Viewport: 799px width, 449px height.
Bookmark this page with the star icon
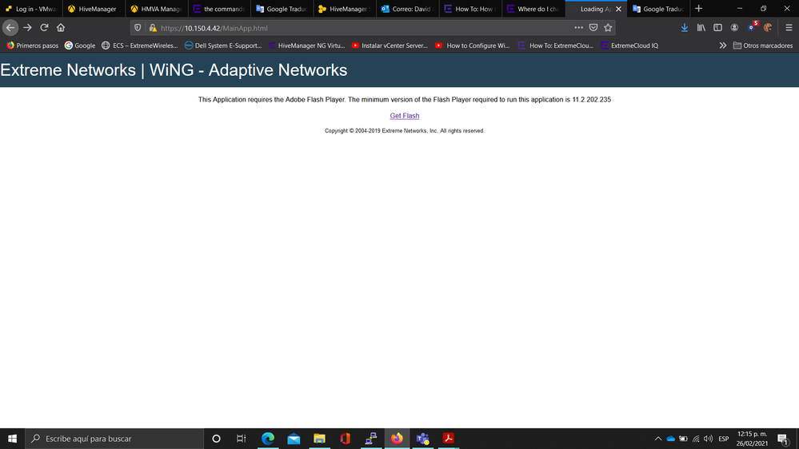coord(608,27)
